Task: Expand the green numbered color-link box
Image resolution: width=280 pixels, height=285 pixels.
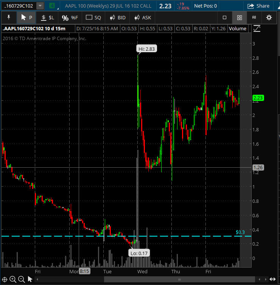Action: pos(52,6)
